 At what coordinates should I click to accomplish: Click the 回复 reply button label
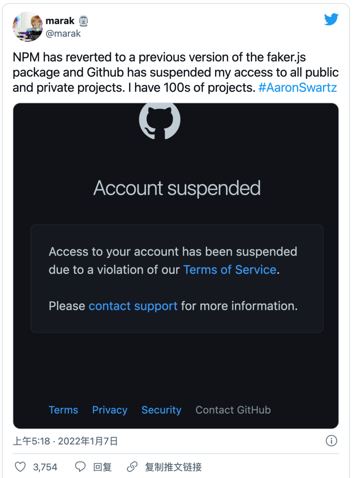point(102,467)
